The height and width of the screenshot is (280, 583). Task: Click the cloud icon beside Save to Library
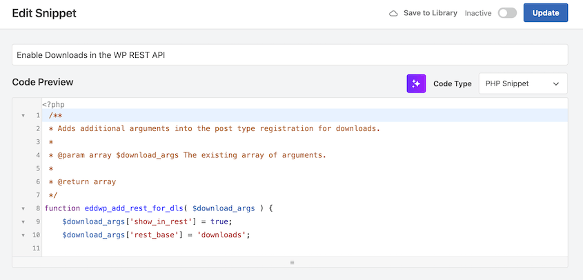click(x=393, y=13)
